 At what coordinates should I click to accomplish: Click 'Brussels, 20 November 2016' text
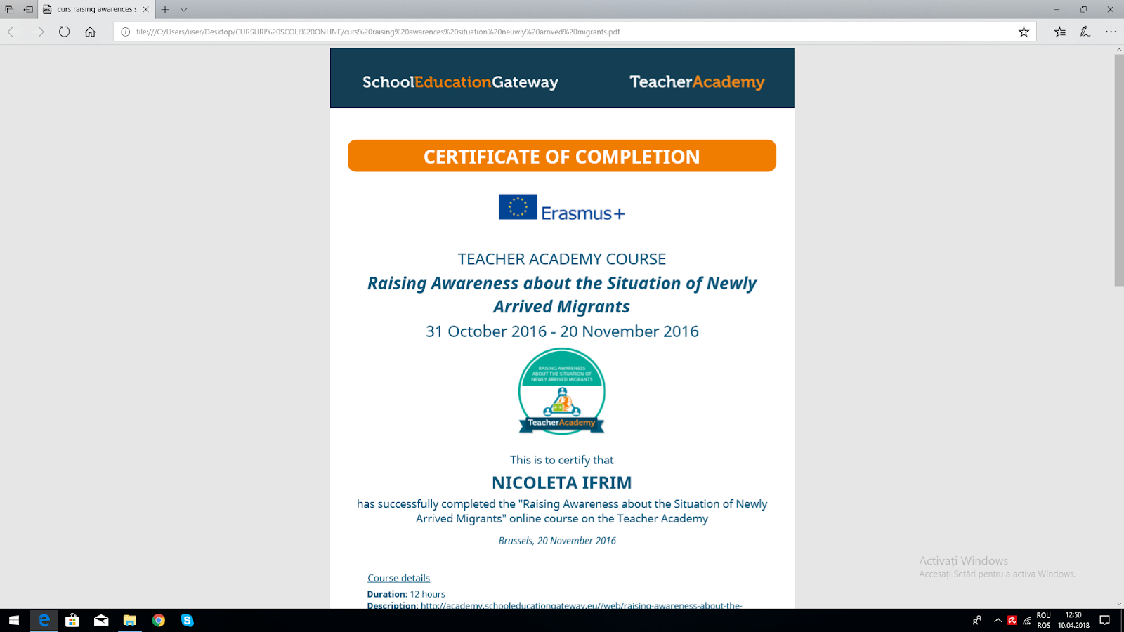coord(557,541)
